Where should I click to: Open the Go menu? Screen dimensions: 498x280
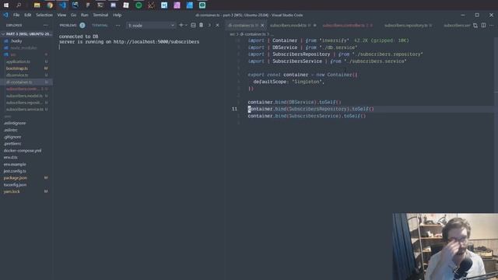73,15
